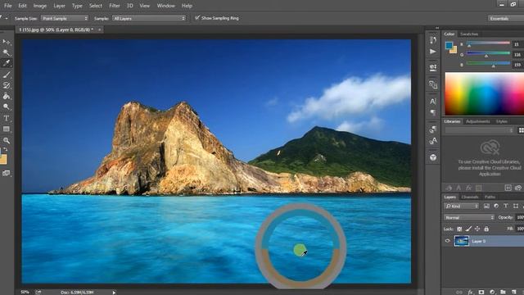Click the color spectrum ramp

(x=484, y=94)
